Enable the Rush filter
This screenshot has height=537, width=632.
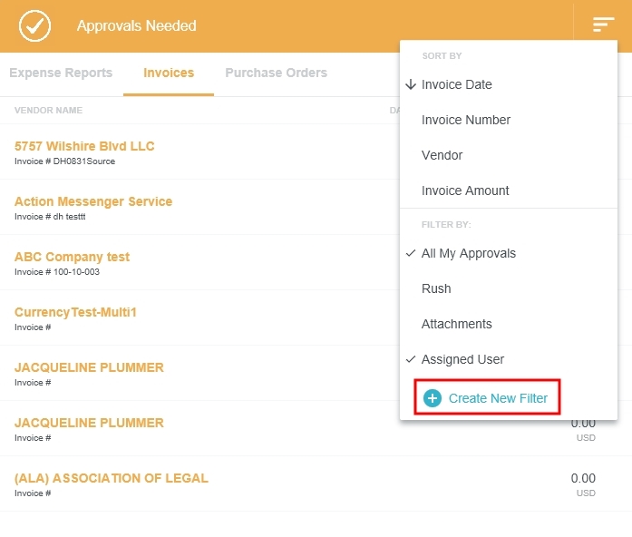436,288
